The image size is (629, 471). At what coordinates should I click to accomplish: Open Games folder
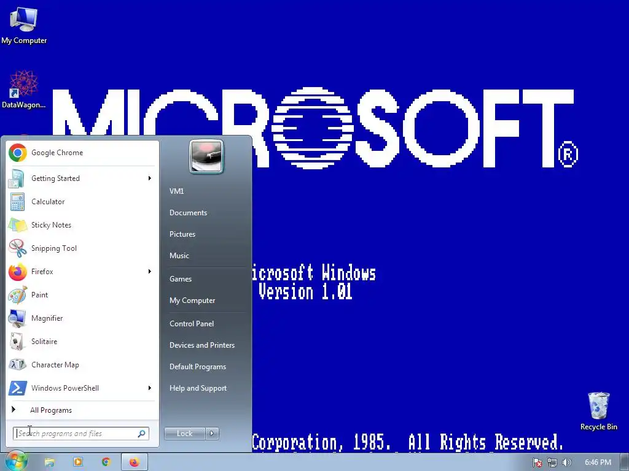coord(181,279)
